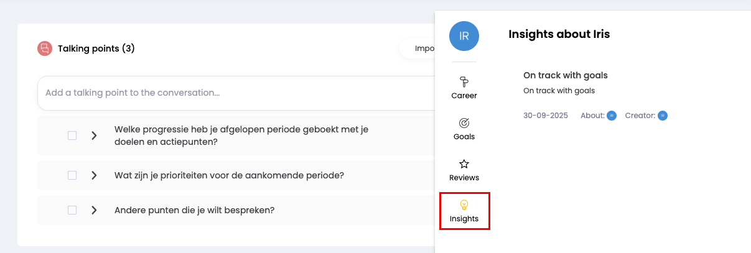751x253 pixels.
Task: Check the 'Welke progressie' talking point checkbox
Action: point(72,136)
